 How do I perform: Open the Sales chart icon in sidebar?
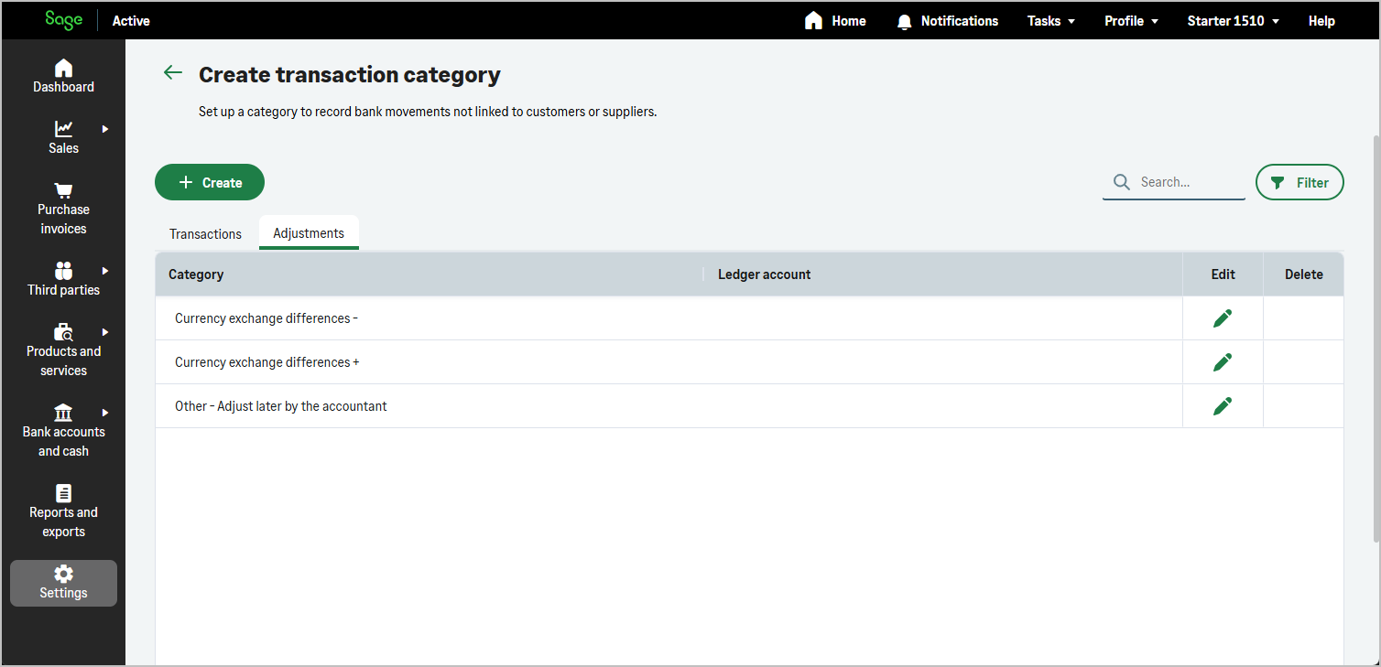tap(63, 128)
